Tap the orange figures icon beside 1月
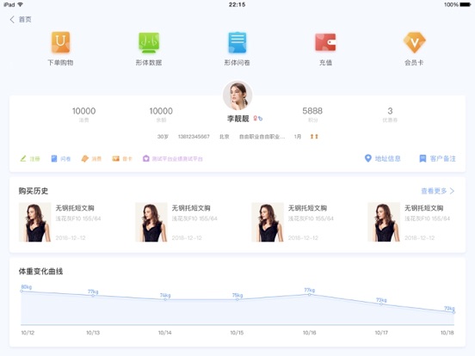Image resolution: width=475 pixels, height=356 pixels. 314,137
